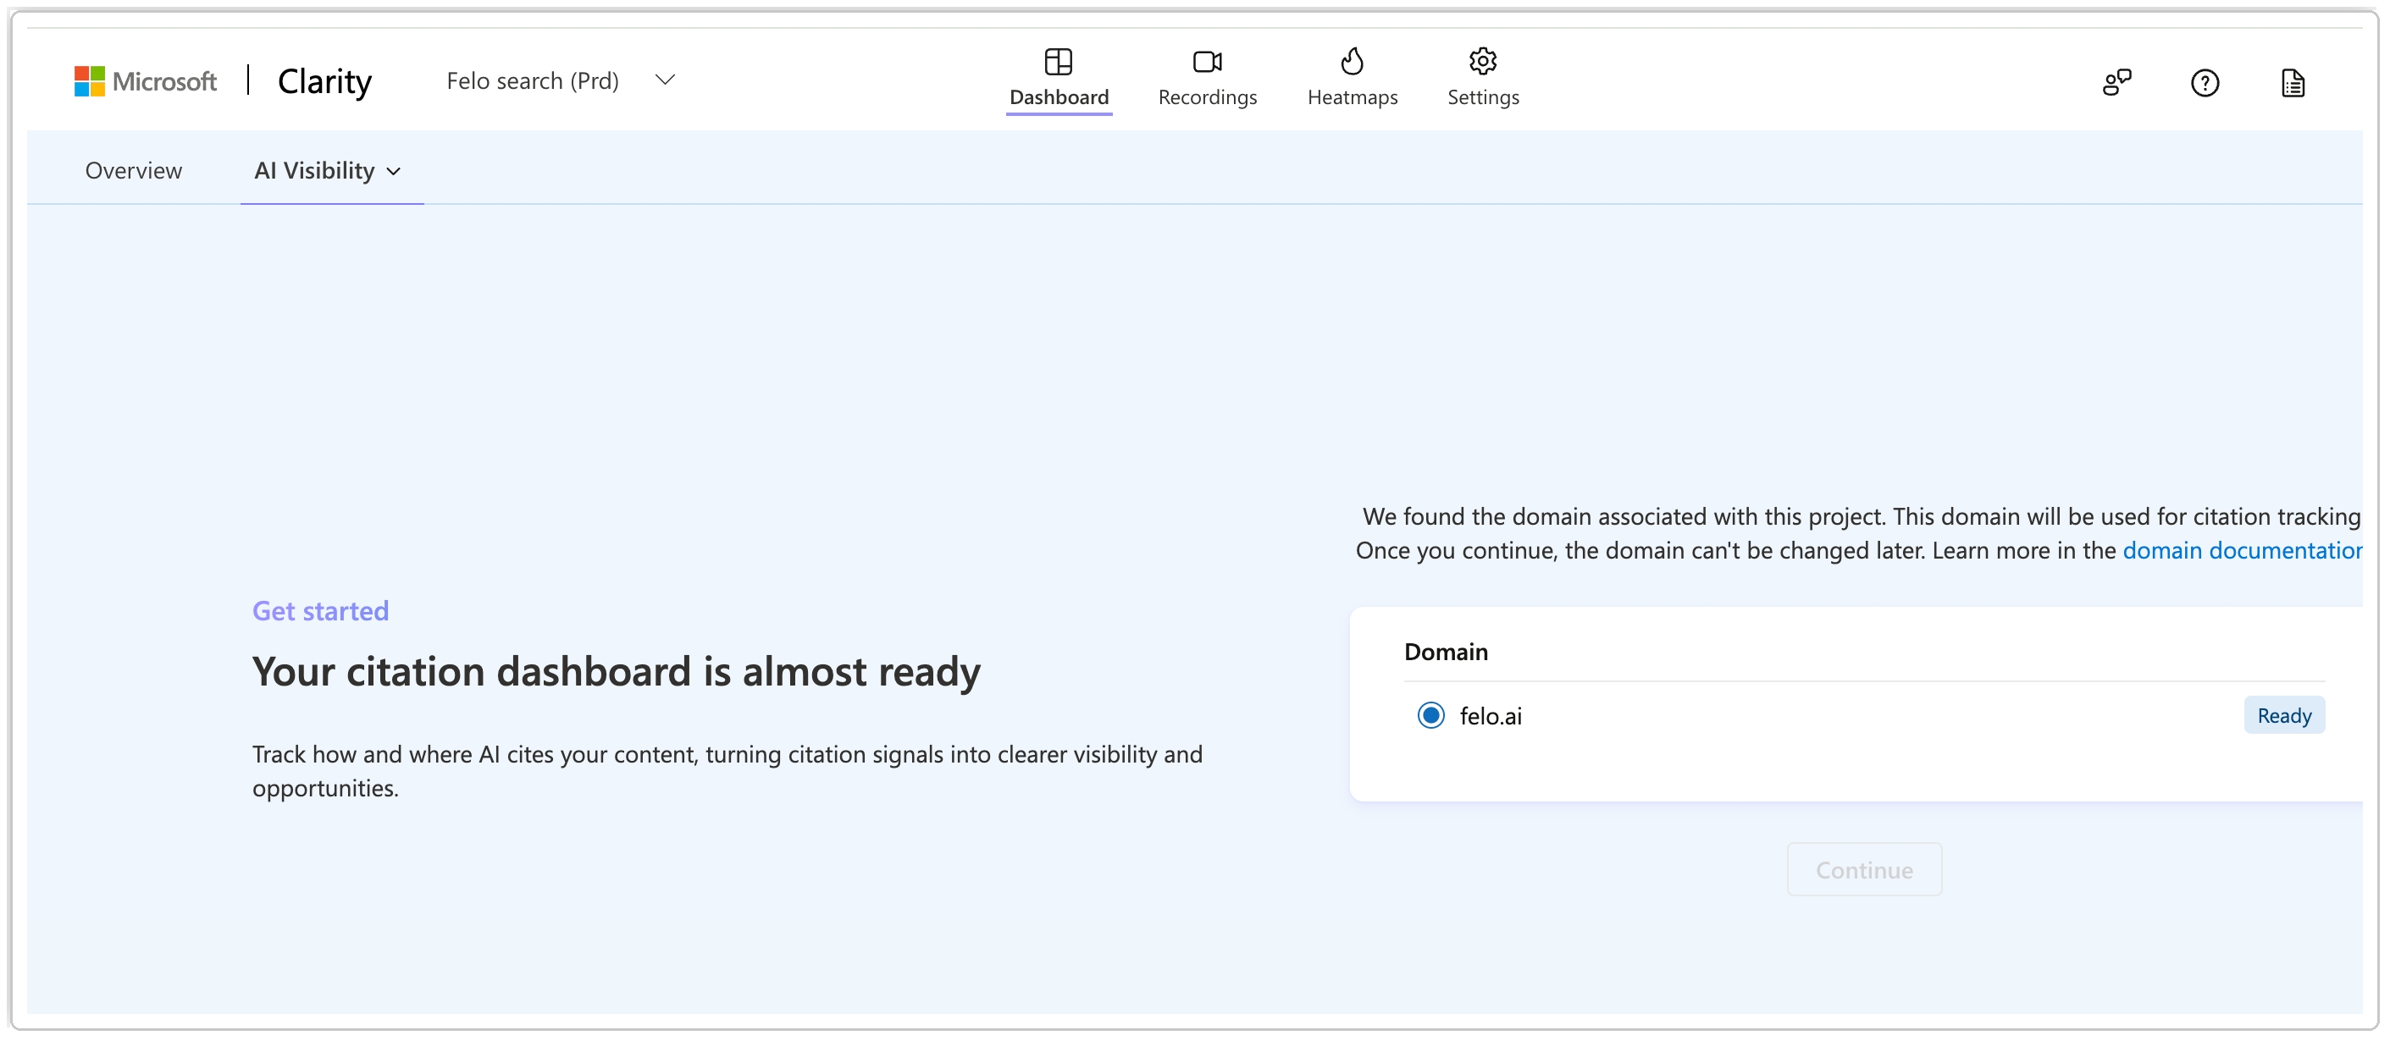
Task: Click the Settings gear icon
Action: tap(1483, 61)
